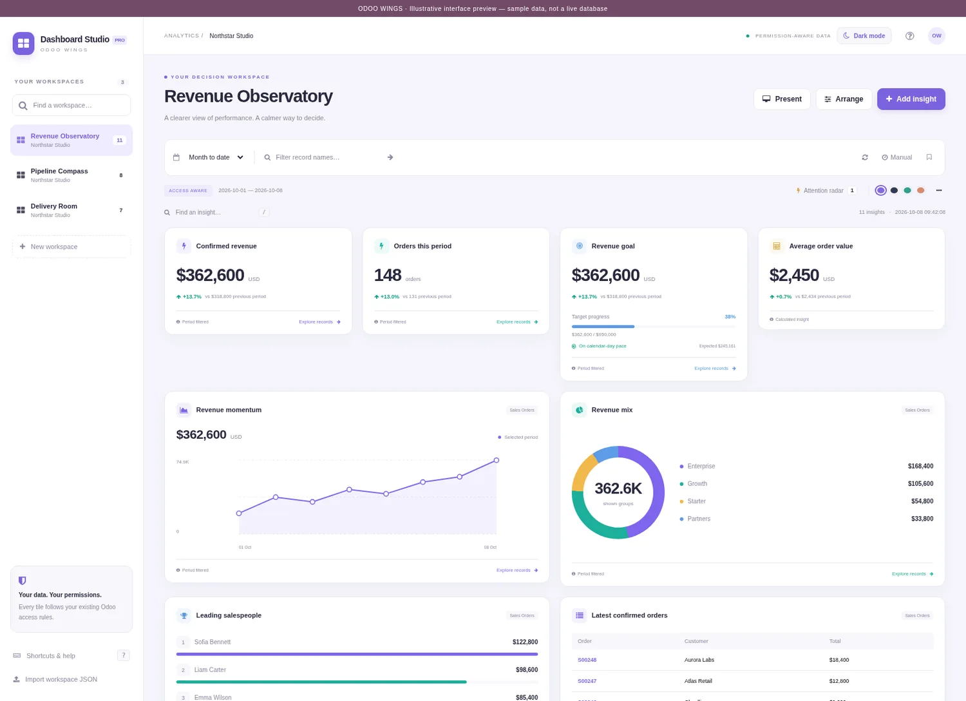Image resolution: width=966 pixels, height=701 pixels.
Task: Select the purple theme color swatch
Action: click(x=881, y=190)
